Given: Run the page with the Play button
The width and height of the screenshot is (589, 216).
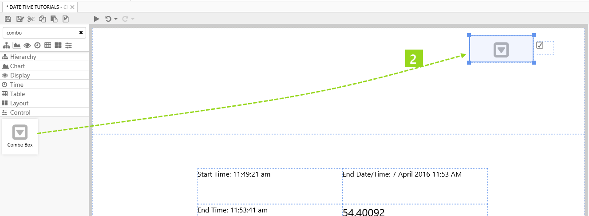Looking at the screenshot, I should click(97, 19).
